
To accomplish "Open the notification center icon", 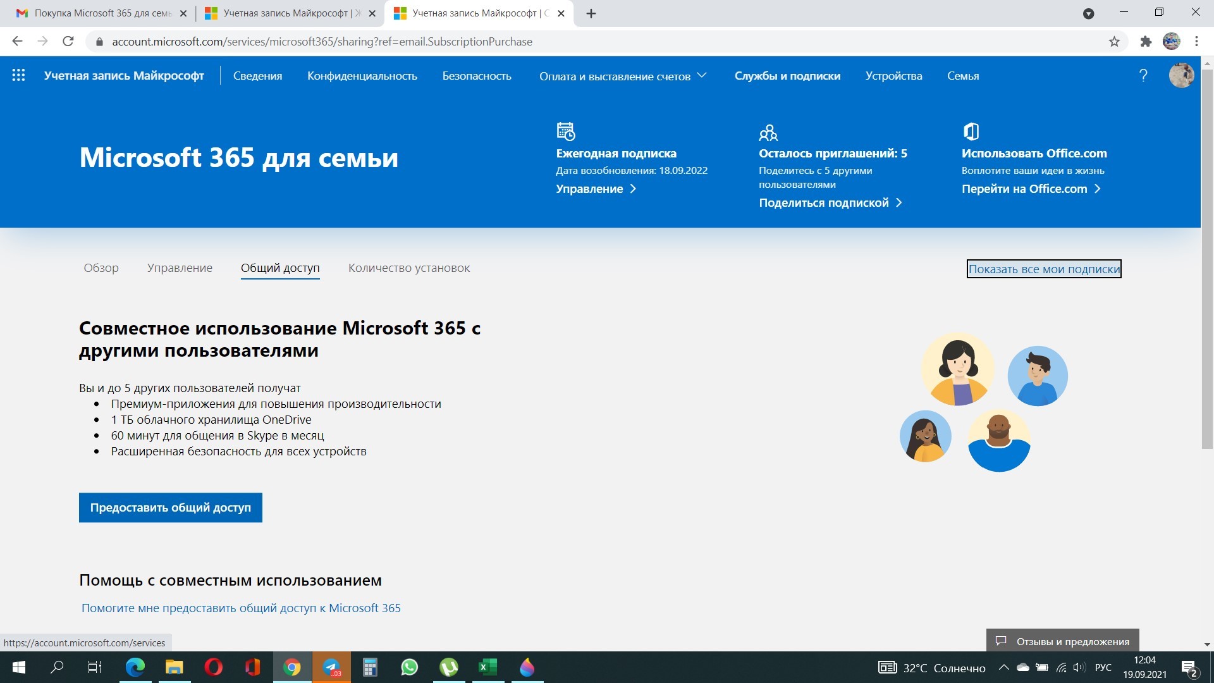I will pyautogui.click(x=1189, y=668).
